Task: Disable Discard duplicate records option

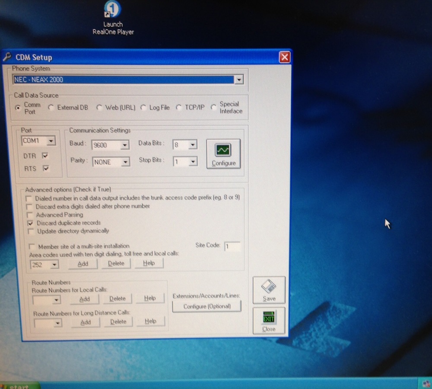Action: point(30,223)
